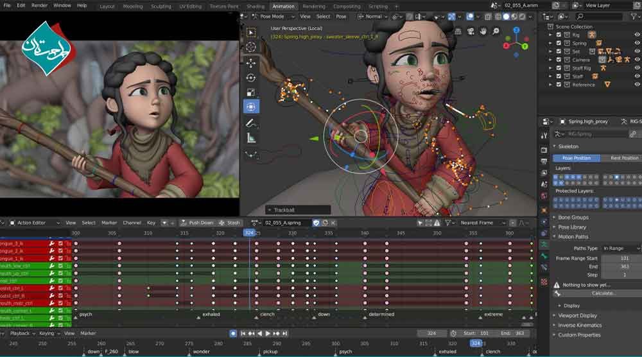Toggle the tongue_2_ik channel mute checkbox
Image resolution: width=642 pixels, height=357 pixels.
[x=60, y=251]
